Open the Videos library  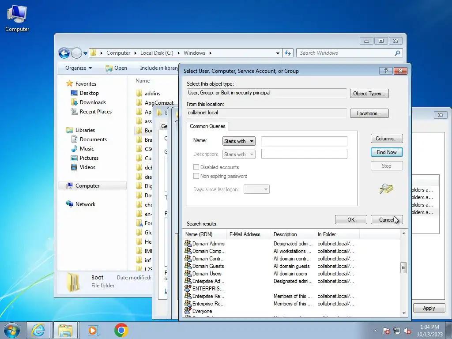[x=87, y=167]
